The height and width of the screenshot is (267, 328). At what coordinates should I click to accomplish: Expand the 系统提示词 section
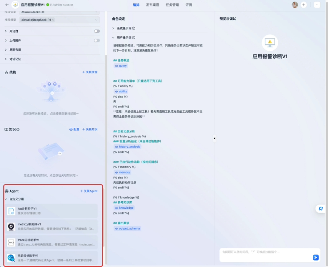click(113, 28)
